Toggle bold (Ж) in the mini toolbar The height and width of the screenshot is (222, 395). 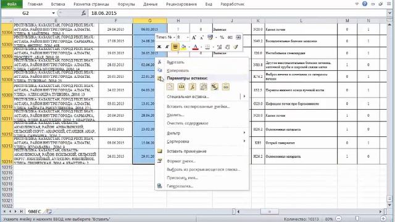[x=159, y=47]
